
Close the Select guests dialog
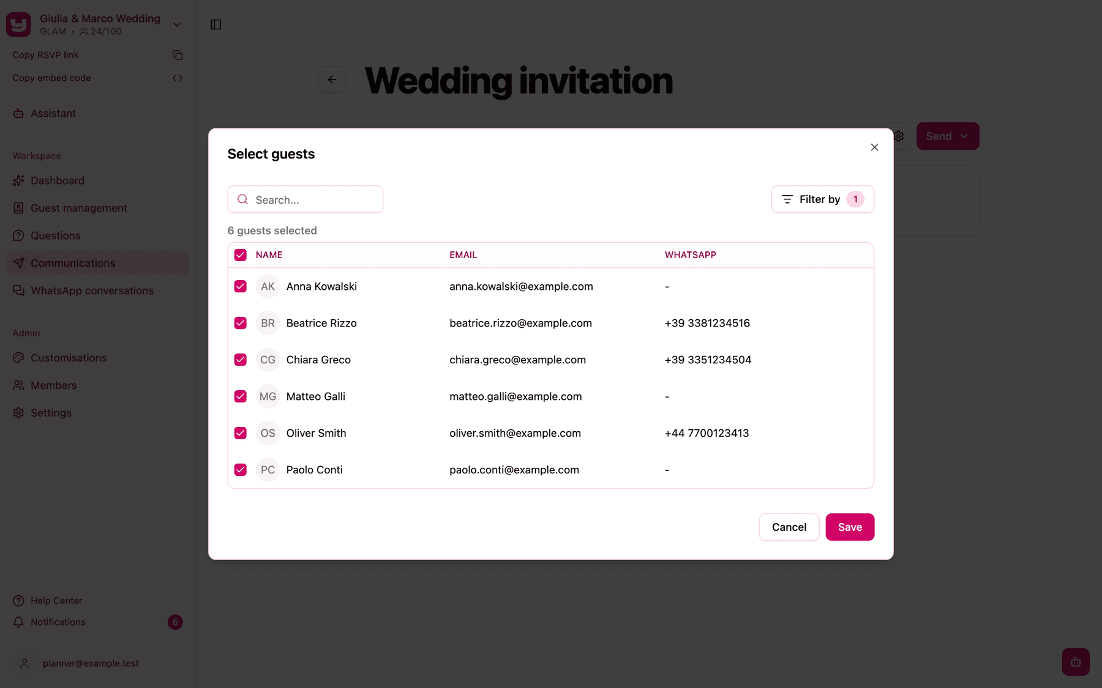click(x=874, y=147)
